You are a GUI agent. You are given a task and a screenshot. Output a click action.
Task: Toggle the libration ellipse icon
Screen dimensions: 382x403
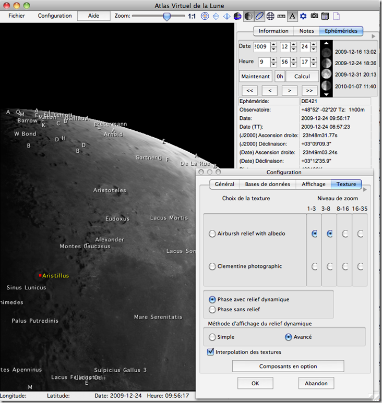click(x=259, y=16)
